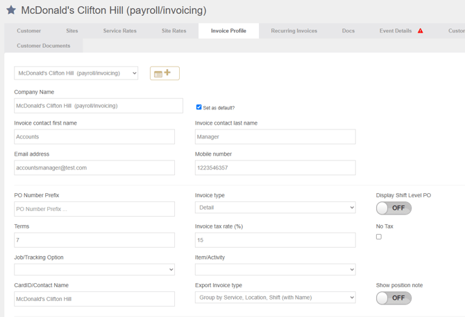Screen dimensions: 465x317
Task: Uncheck the Set as default checkbox
Action: 198,107
